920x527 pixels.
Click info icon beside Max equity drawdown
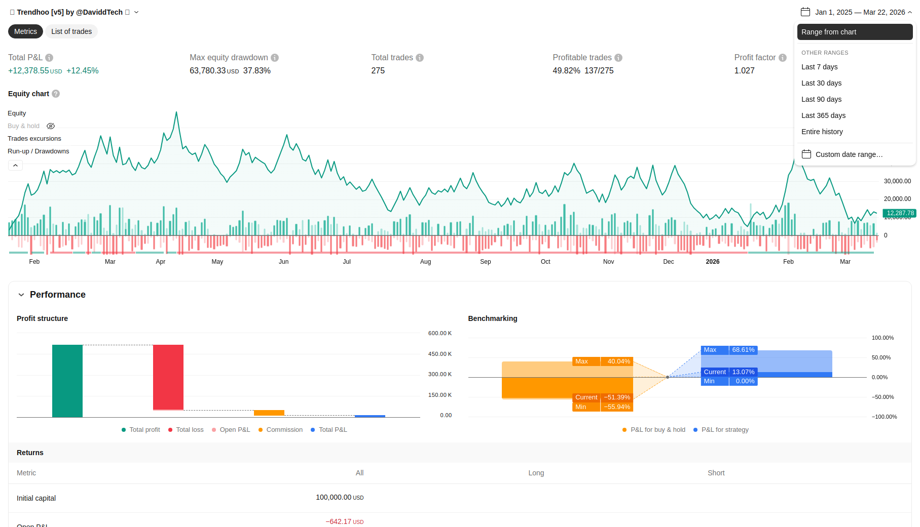pyautogui.click(x=275, y=58)
